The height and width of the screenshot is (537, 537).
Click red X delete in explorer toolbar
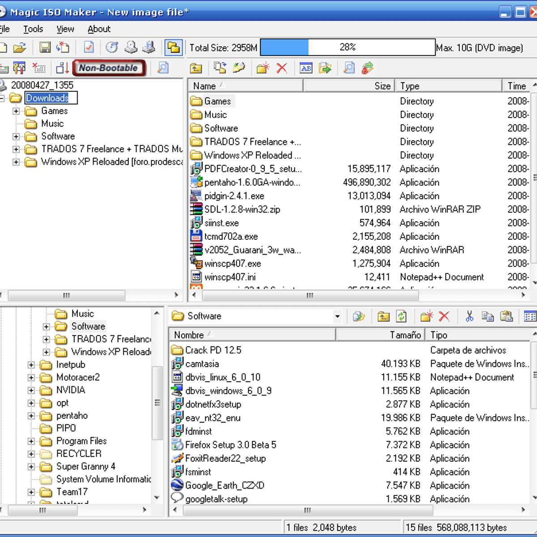tap(444, 316)
